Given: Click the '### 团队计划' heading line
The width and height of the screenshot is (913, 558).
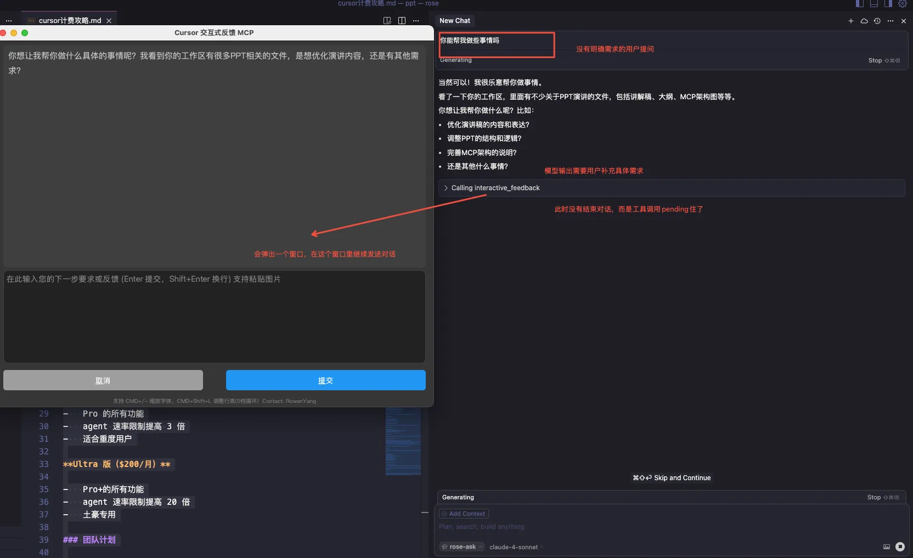Looking at the screenshot, I should (x=89, y=540).
